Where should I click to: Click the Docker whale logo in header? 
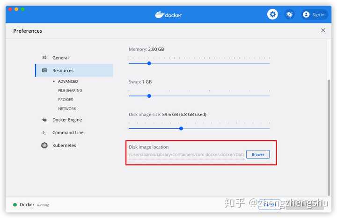(x=168, y=15)
